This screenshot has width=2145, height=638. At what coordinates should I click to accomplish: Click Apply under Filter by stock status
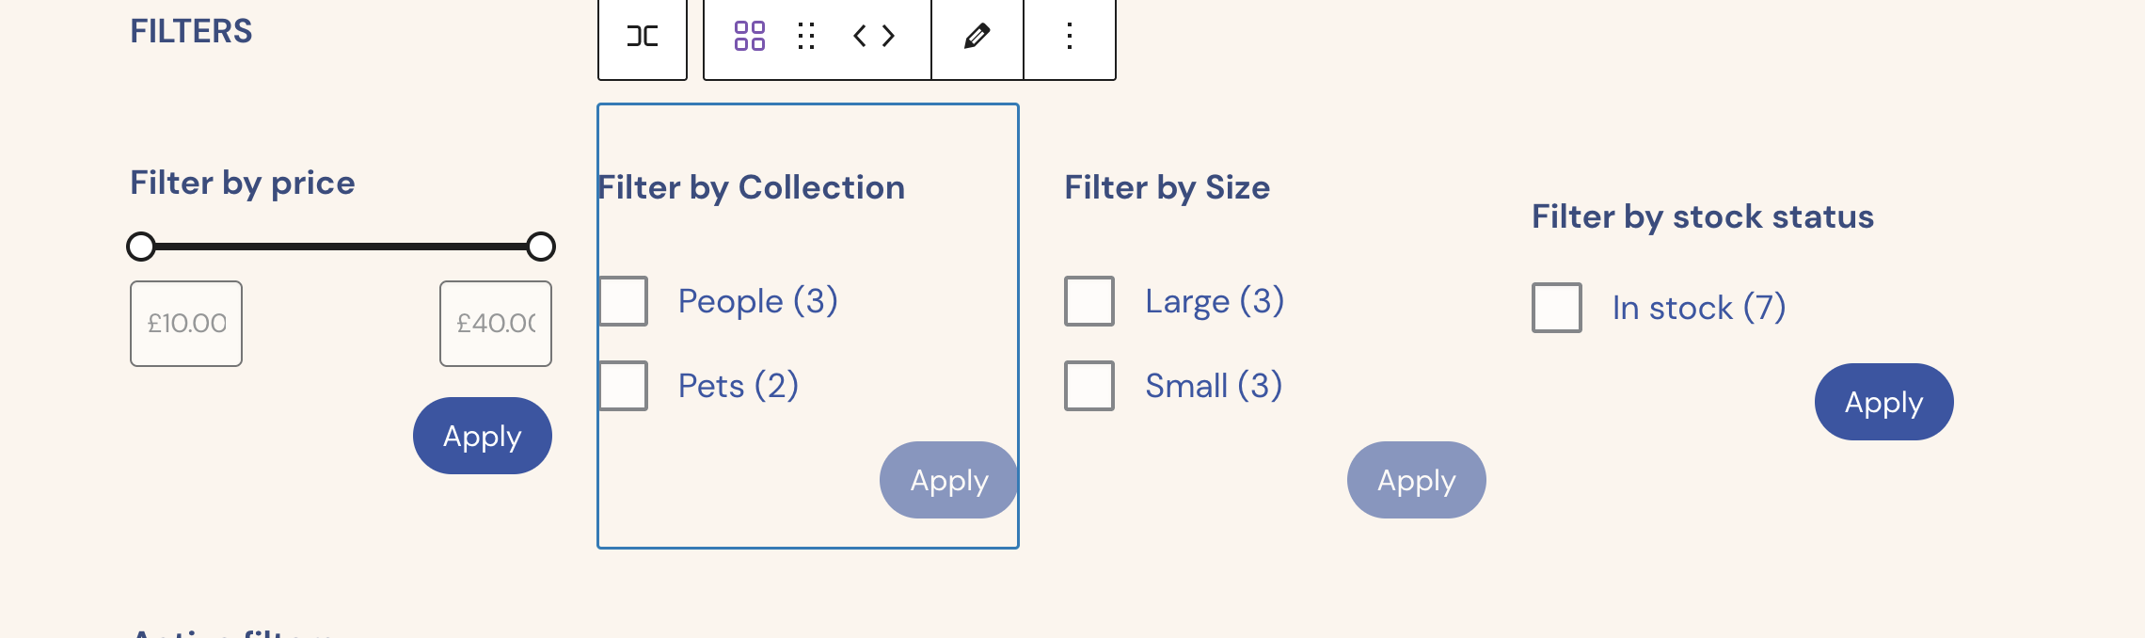click(x=1883, y=402)
